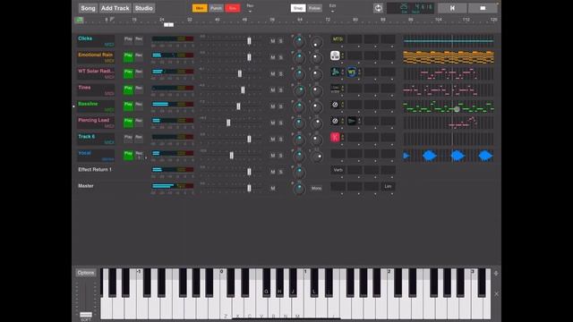Viewport: 573px width, 322px height.
Task: Select the Clicks track name
Action: point(85,38)
